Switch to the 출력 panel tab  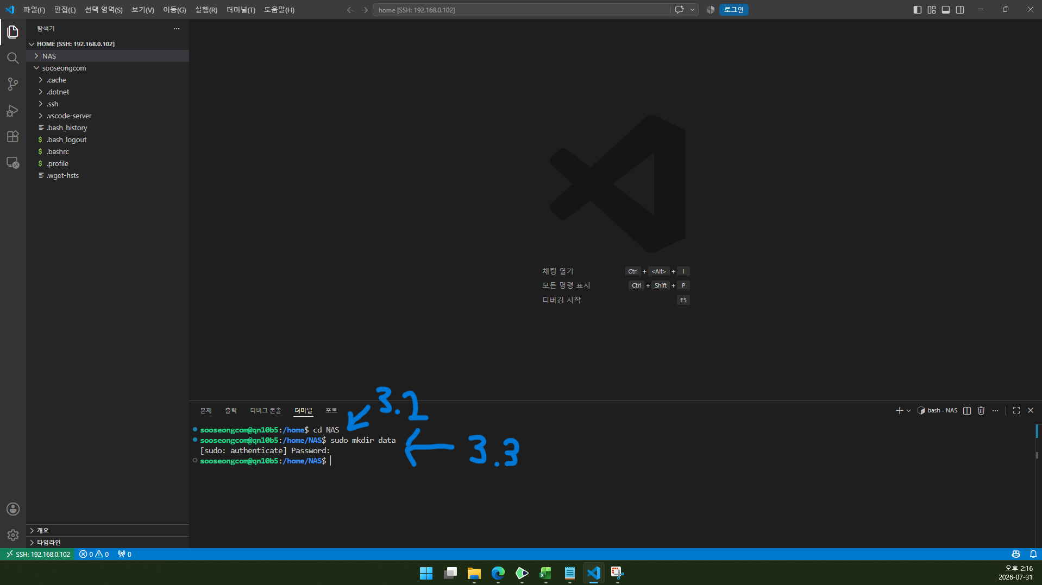click(x=231, y=411)
